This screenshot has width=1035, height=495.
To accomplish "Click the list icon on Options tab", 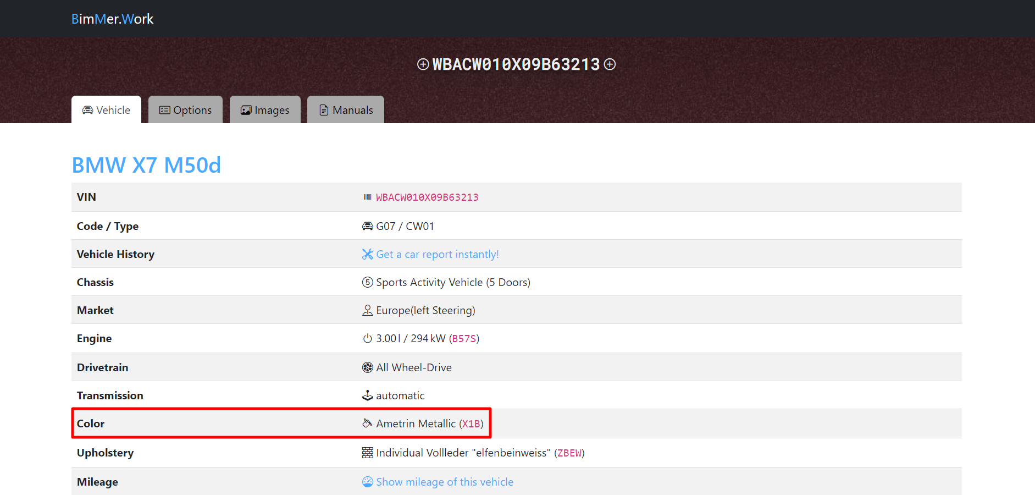I will (x=164, y=110).
